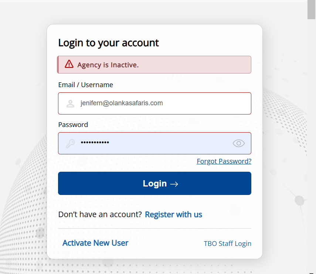Click the Email / Username input field
Screen dimensions: 316x274
154,103
